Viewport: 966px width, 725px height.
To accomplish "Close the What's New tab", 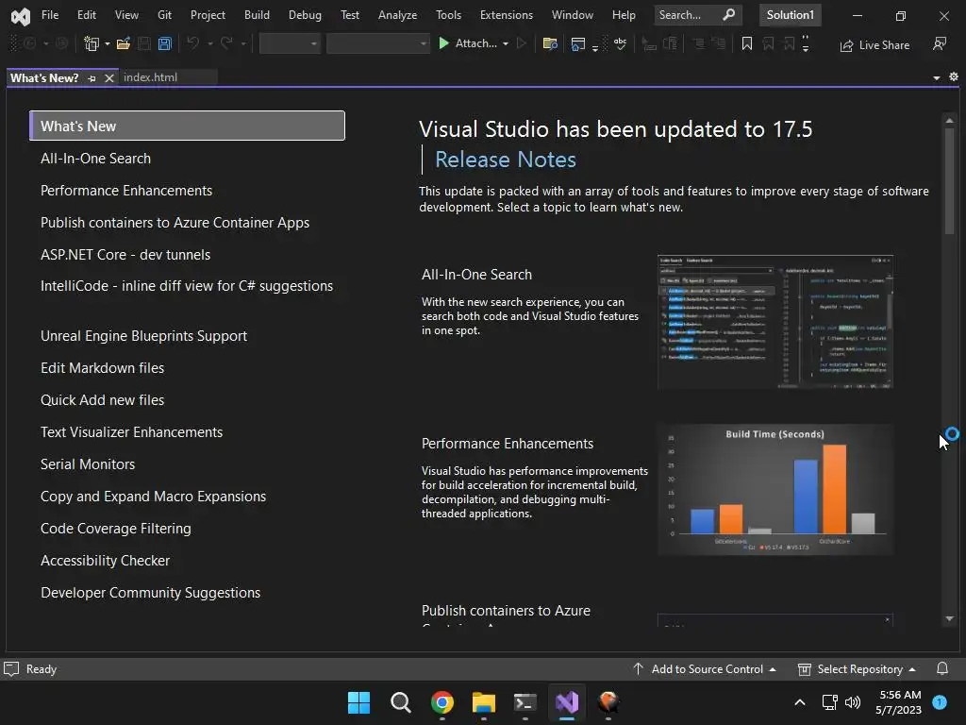I will pos(109,78).
